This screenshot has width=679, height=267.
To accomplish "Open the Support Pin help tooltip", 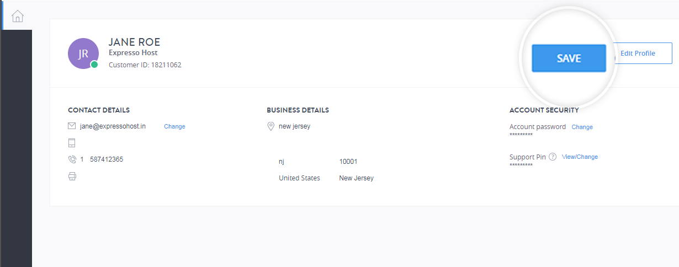I will click(553, 157).
